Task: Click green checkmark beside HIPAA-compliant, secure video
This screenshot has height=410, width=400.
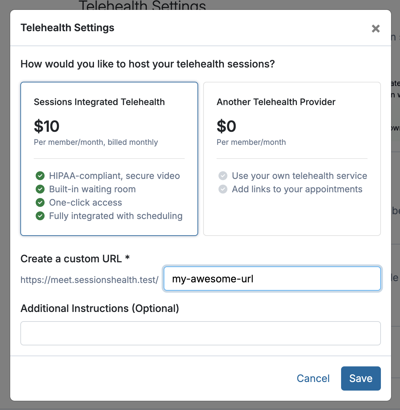Action: 40,176
